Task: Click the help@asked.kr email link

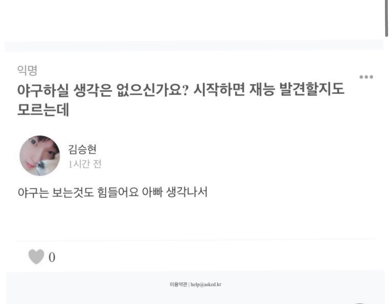Action: coord(206,285)
